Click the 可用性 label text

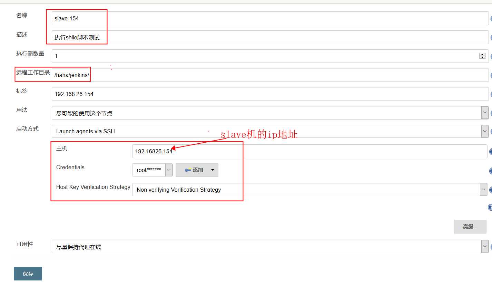tap(24, 244)
